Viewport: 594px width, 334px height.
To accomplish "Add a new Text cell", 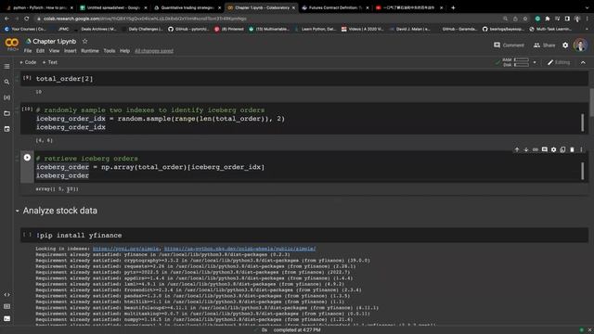I will [x=49, y=62].
